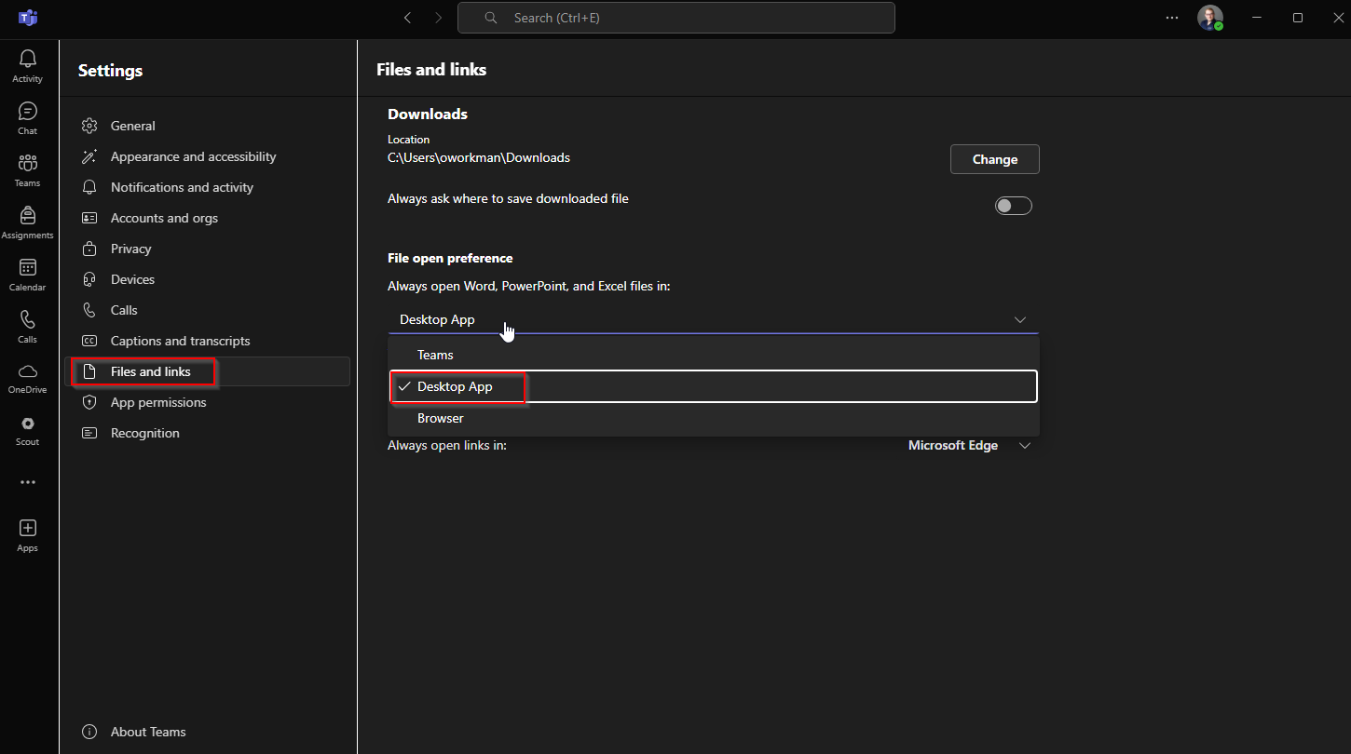The image size is (1351, 754).
Task: Click the Apps plus icon
Action: click(x=28, y=534)
